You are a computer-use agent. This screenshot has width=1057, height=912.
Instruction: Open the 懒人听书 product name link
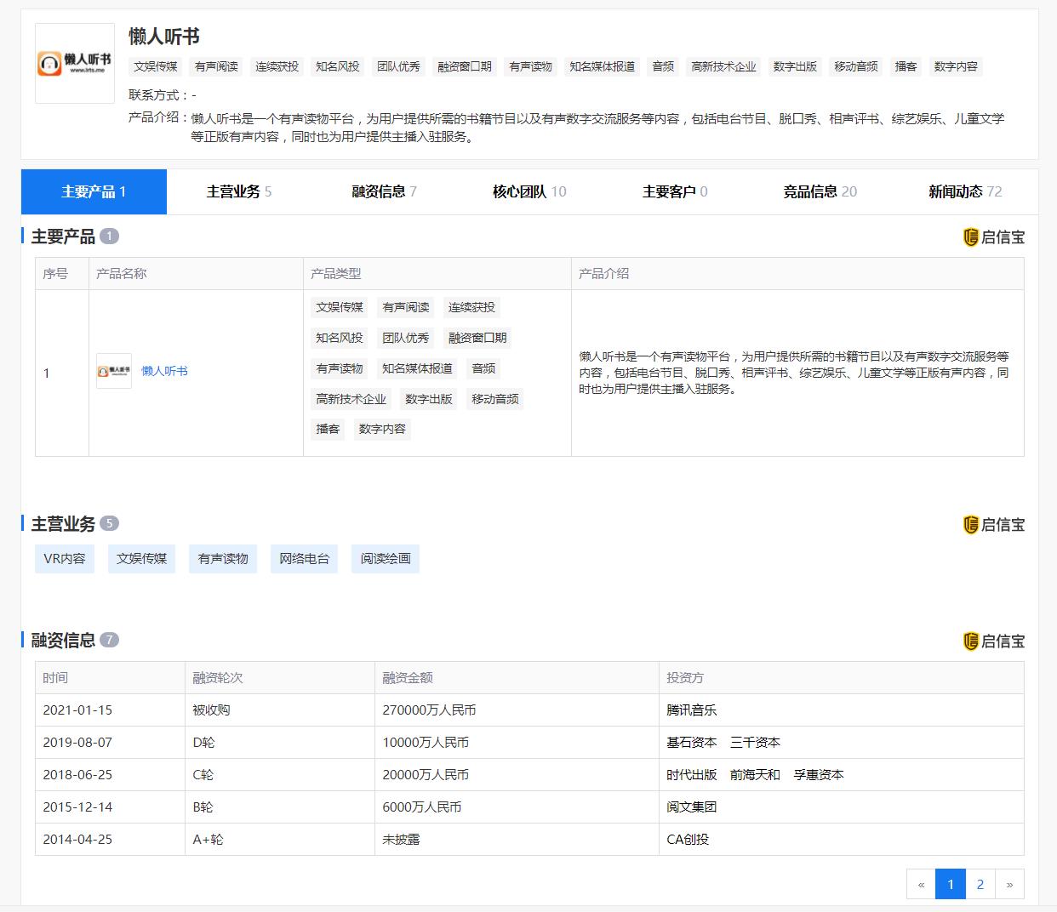(x=164, y=371)
